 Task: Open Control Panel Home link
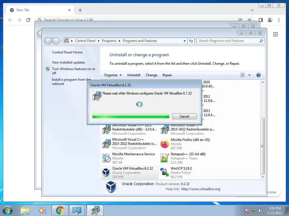(x=67, y=52)
